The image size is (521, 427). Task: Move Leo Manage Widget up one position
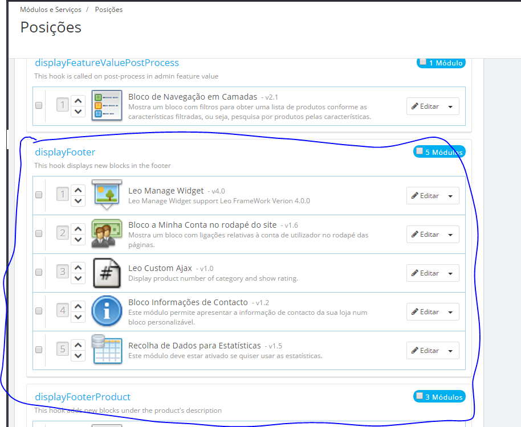78,190
